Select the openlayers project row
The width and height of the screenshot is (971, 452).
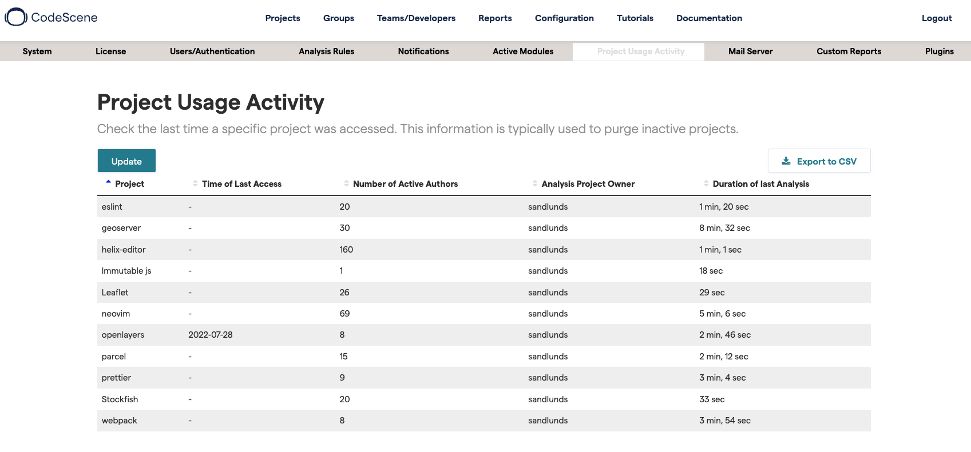coord(123,335)
